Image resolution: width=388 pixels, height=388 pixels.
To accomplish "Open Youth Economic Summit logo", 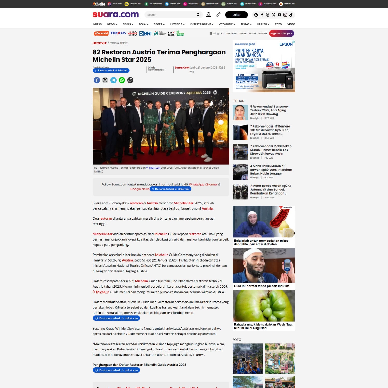I will (x=160, y=33).
